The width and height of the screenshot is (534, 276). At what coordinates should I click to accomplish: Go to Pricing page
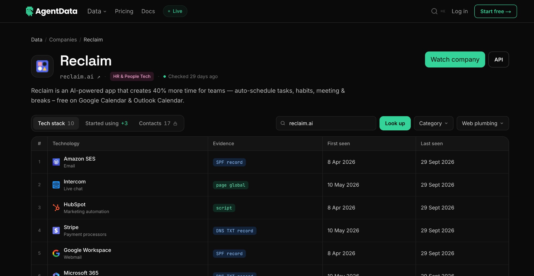[x=124, y=11]
